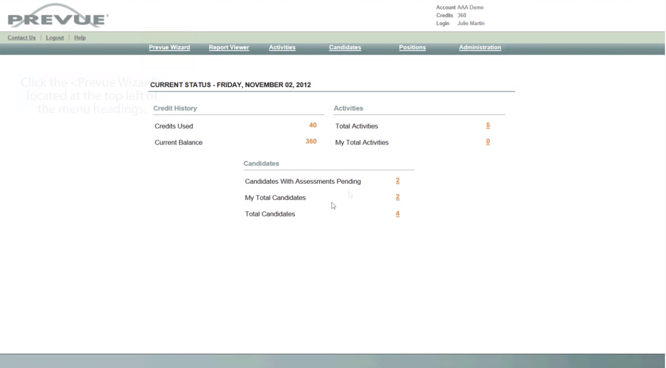Screen dimensions: 666x368
Task: View My Total Activities details
Action: [x=487, y=142]
